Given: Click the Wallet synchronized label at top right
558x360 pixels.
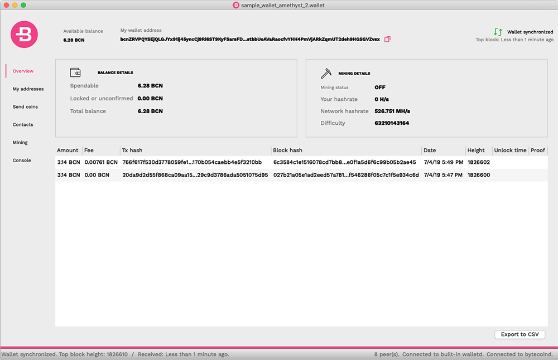Looking at the screenshot, I should 530,32.
